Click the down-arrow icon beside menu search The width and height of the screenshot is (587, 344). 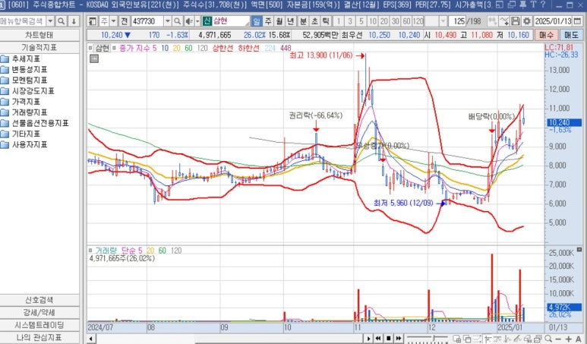coord(74,21)
